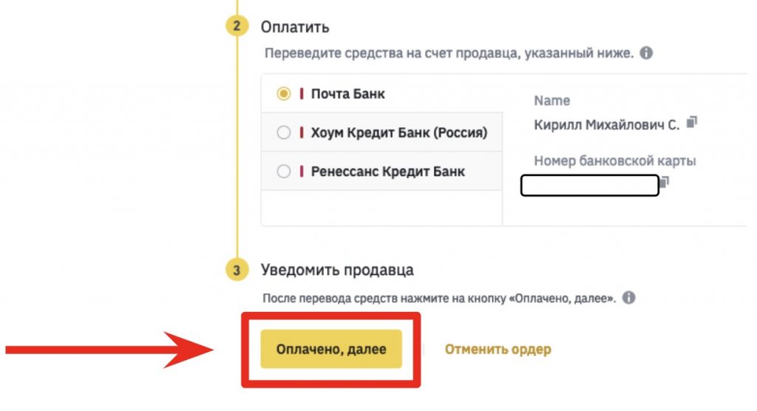Pick the Ренессанс Кредит Банк radio button

click(x=284, y=171)
